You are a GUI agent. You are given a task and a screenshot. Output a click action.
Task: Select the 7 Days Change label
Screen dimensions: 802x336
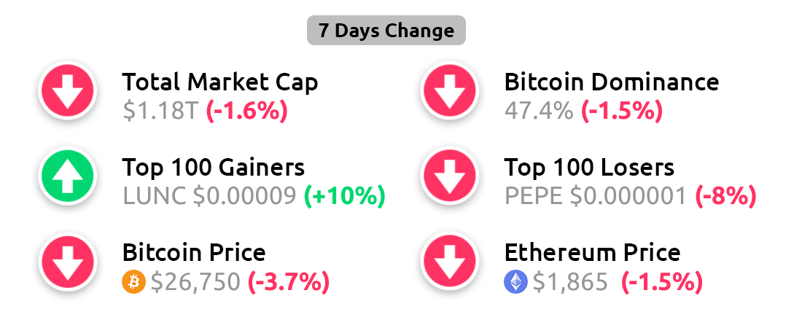click(x=386, y=31)
